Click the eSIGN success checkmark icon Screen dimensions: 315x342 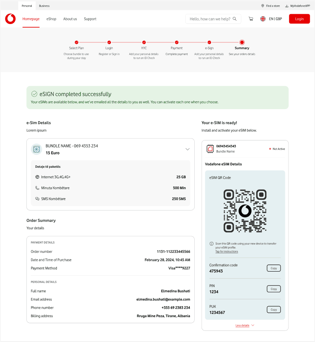pos(34,94)
